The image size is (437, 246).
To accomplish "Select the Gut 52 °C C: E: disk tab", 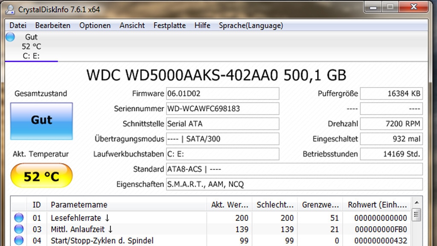I will (x=31, y=46).
